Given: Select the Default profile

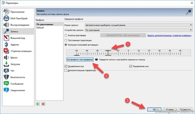Looking at the screenshot, I should point(50,28).
